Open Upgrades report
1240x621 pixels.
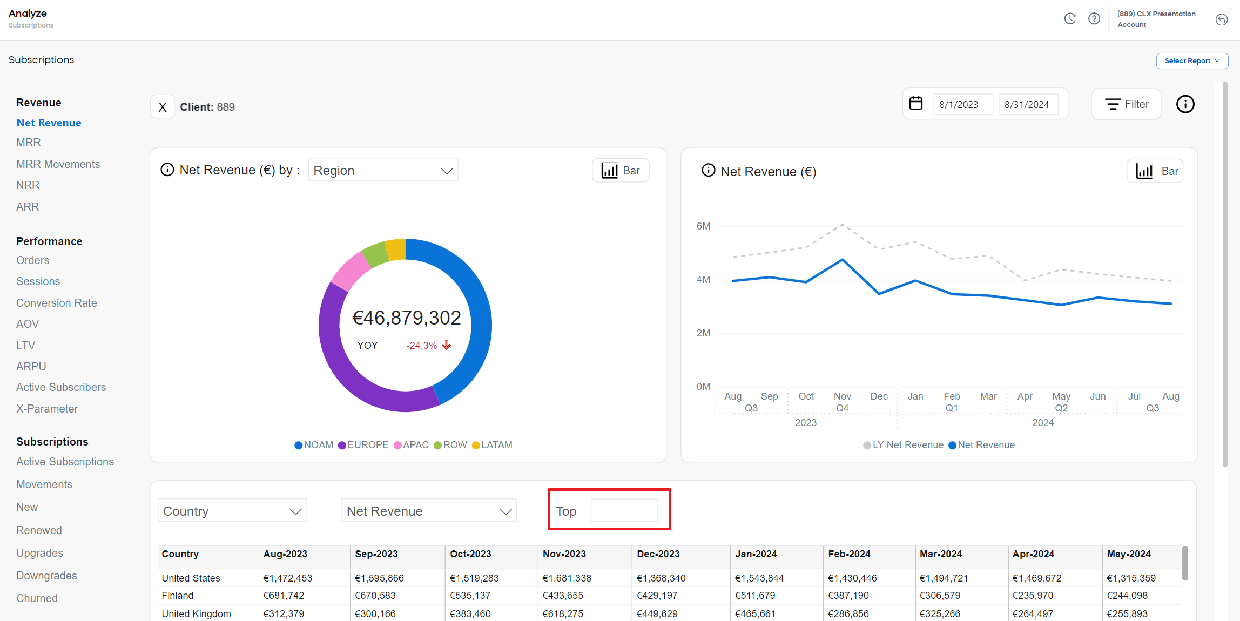click(39, 553)
